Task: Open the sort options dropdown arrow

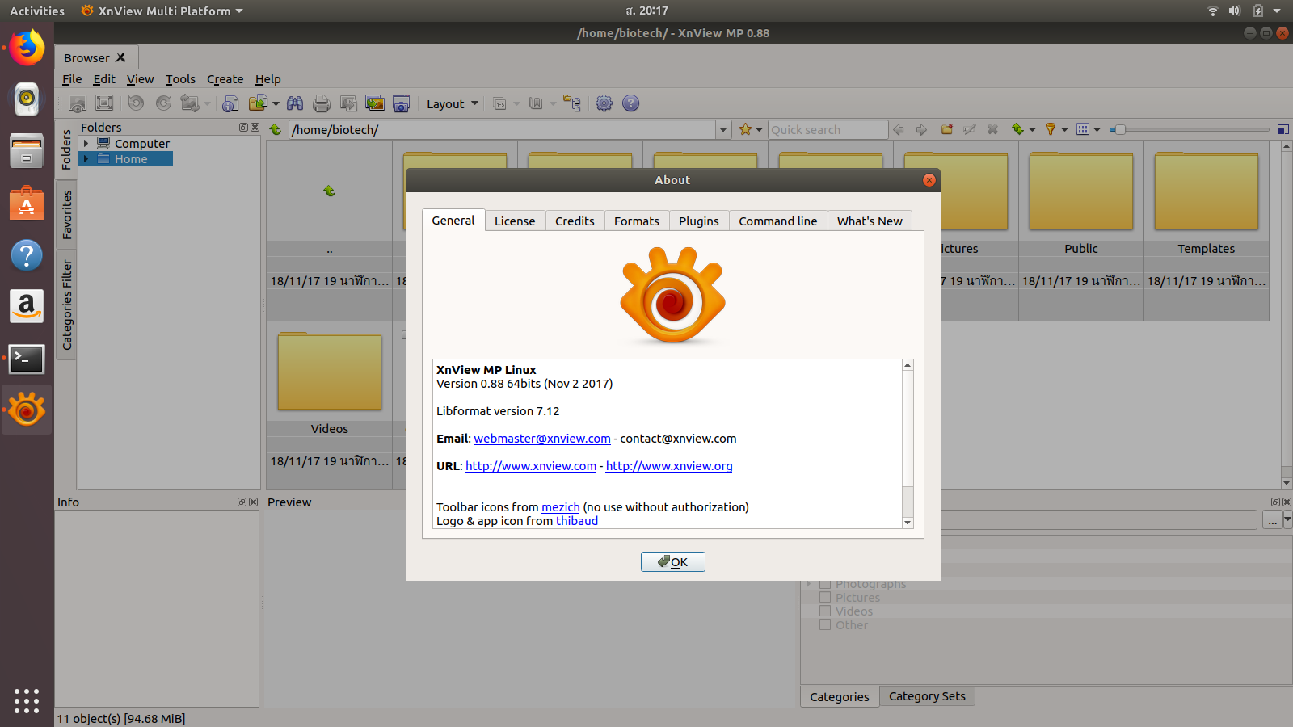Action: (1032, 130)
